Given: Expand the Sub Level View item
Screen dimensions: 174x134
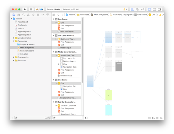Looking at the screenshot, I should [56, 39].
